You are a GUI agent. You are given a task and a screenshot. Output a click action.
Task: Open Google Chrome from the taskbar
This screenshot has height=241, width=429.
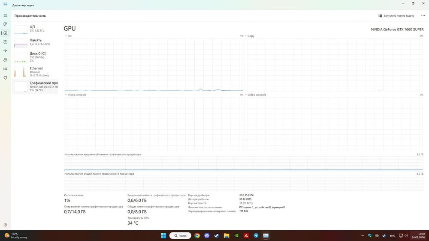[197, 235]
